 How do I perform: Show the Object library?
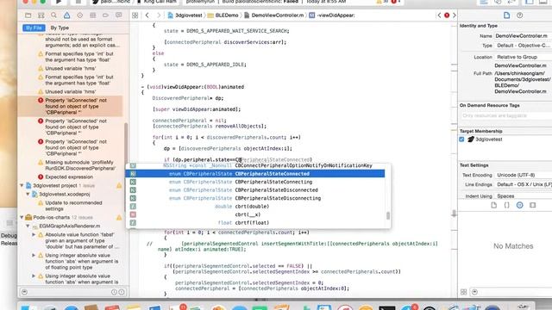click(519, 205)
